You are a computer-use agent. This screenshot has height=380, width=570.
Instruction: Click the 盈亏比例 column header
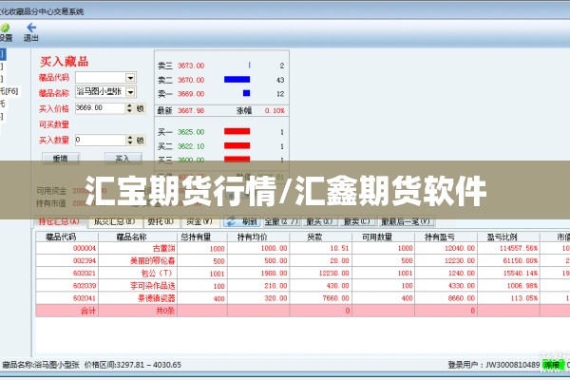[x=502, y=237]
